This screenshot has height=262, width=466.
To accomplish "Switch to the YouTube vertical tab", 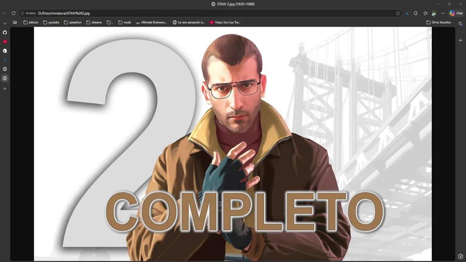I will 5,41.
